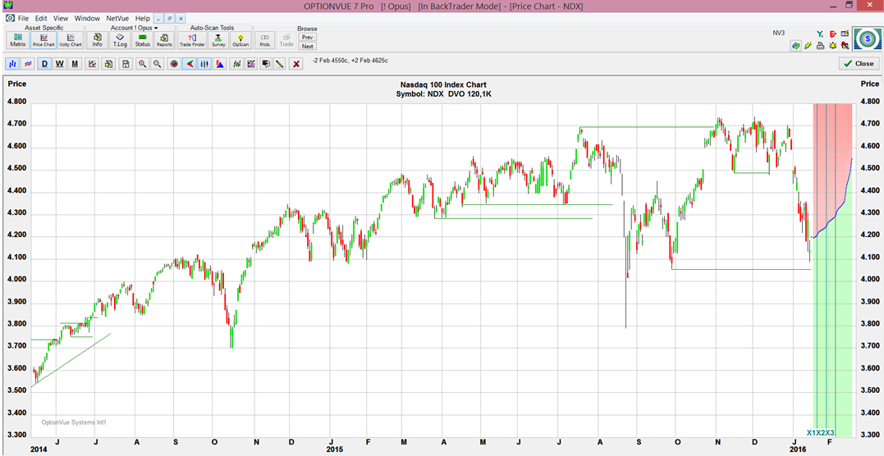Click the printer icon

[x=820, y=45]
